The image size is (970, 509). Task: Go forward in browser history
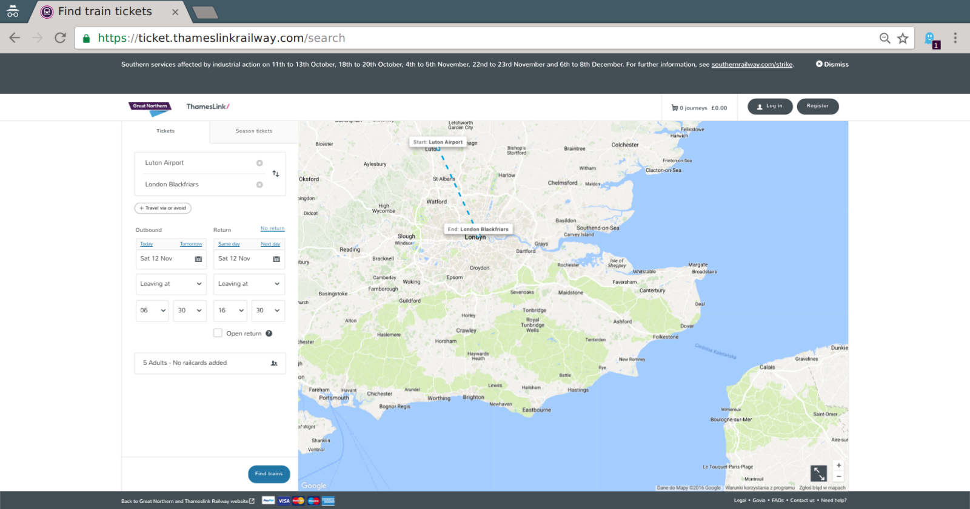(x=38, y=38)
